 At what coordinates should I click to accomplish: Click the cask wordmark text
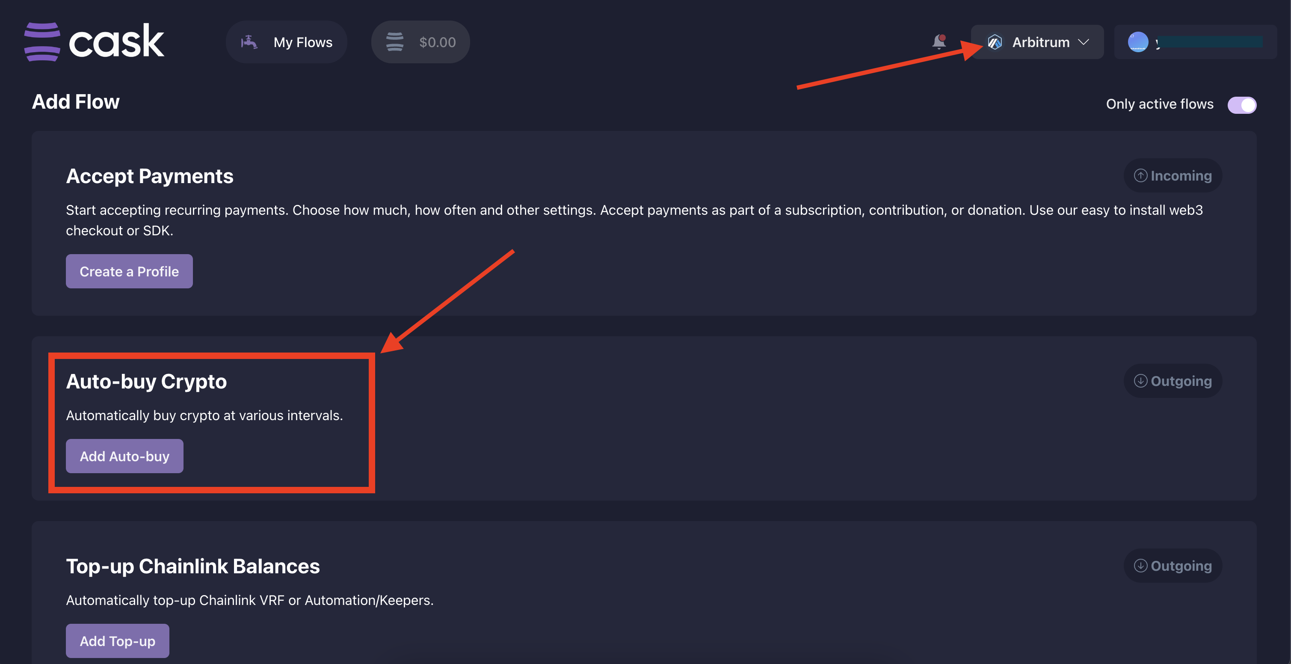tap(116, 41)
